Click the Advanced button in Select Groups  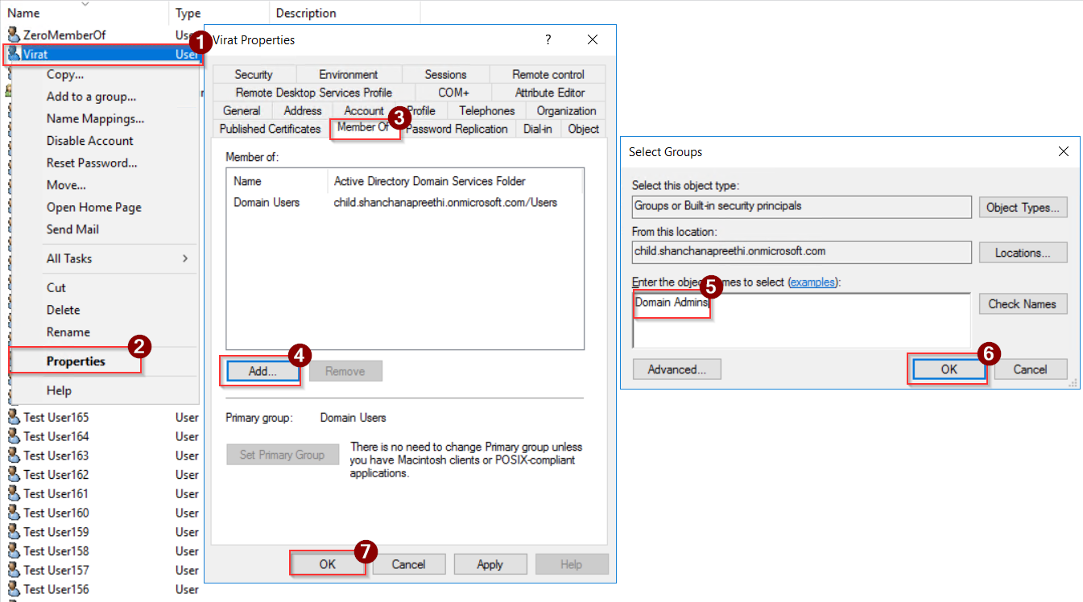coord(676,369)
